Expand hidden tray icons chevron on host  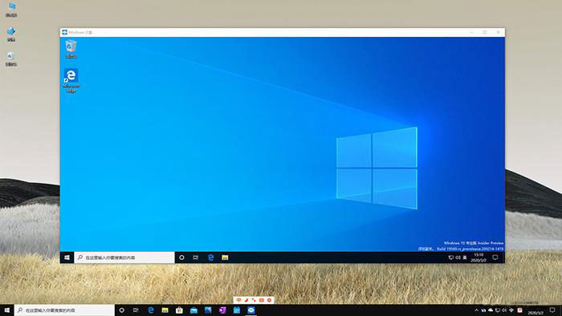point(477,310)
